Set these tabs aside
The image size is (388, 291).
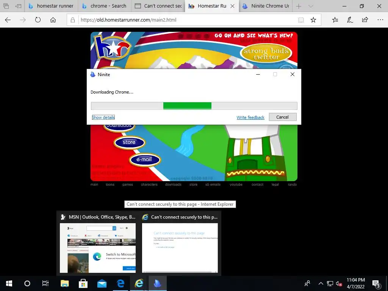[x=18, y=6]
